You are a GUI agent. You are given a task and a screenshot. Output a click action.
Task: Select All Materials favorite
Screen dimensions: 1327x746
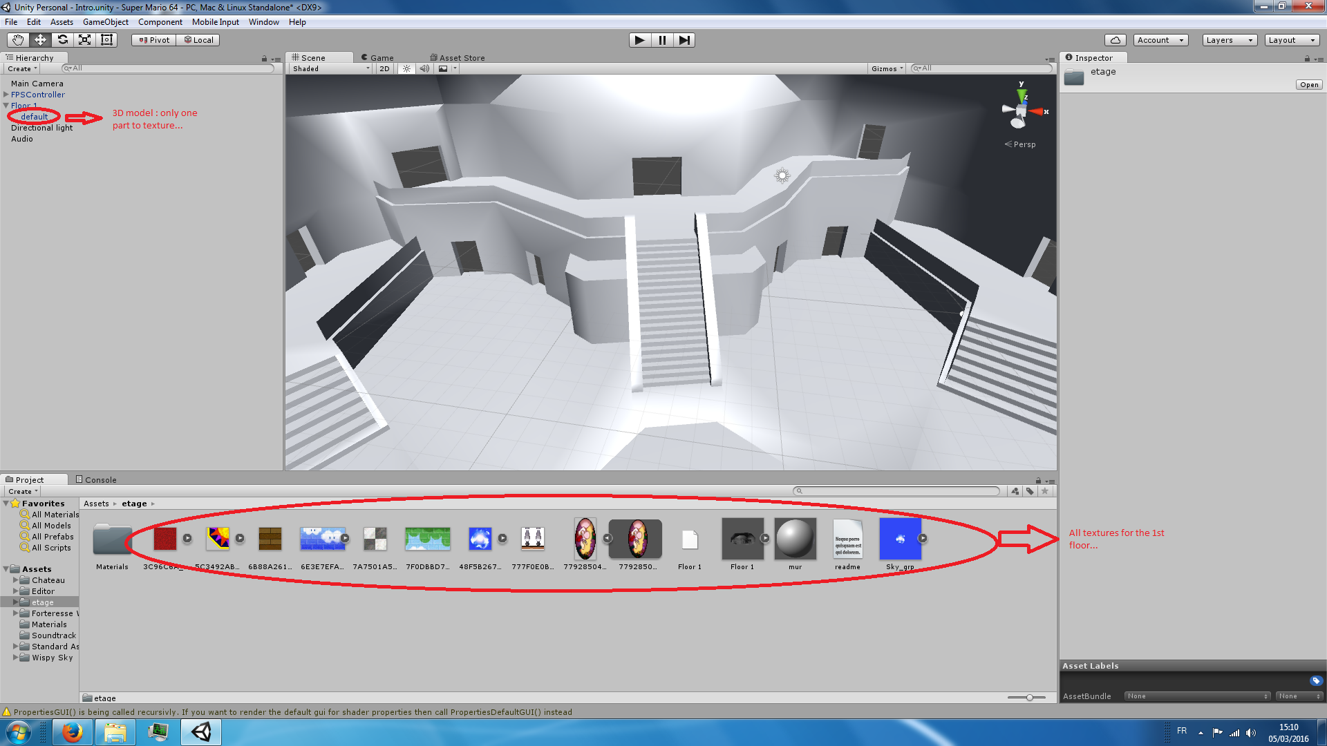50,515
